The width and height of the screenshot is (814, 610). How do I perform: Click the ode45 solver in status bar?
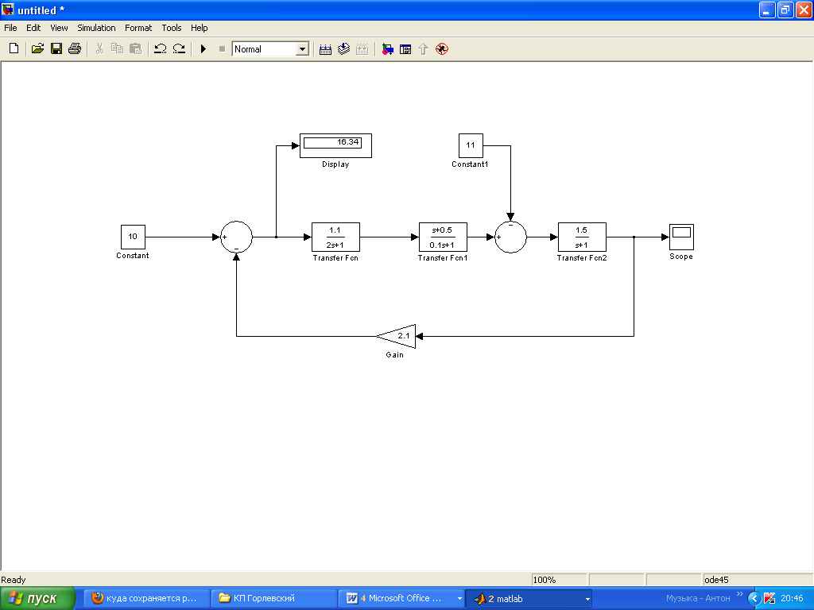(x=716, y=580)
